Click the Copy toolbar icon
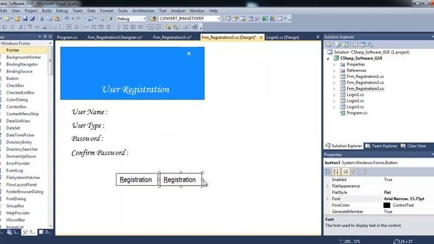Screen dimensions: 434x244 tap(50, 19)
